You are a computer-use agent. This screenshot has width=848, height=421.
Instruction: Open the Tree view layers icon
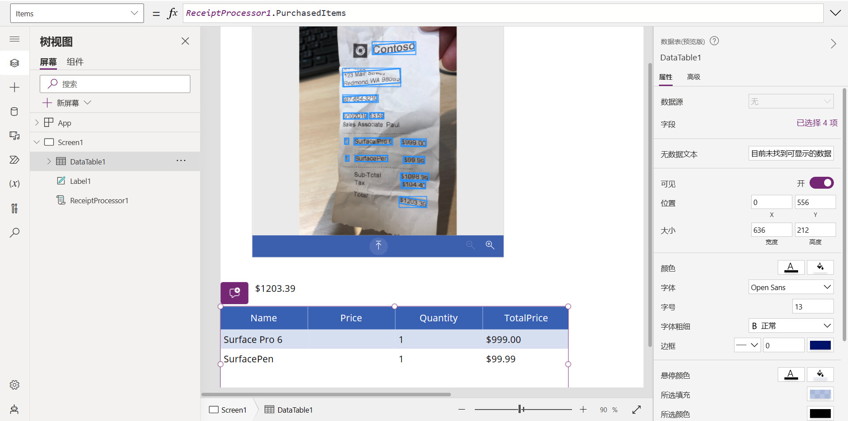(15, 63)
